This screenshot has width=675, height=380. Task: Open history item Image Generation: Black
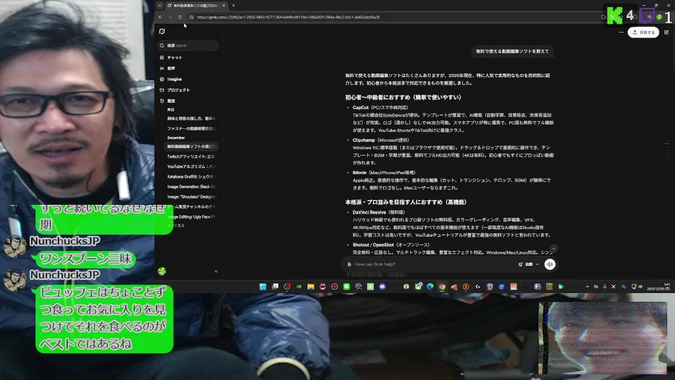[191, 187]
